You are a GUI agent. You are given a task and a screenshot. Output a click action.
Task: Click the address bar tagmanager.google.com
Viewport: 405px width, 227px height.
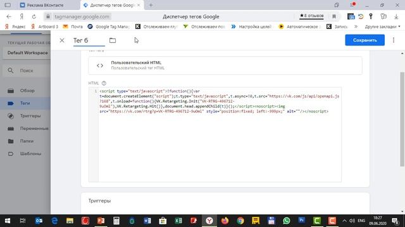pyautogui.click(x=82, y=16)
